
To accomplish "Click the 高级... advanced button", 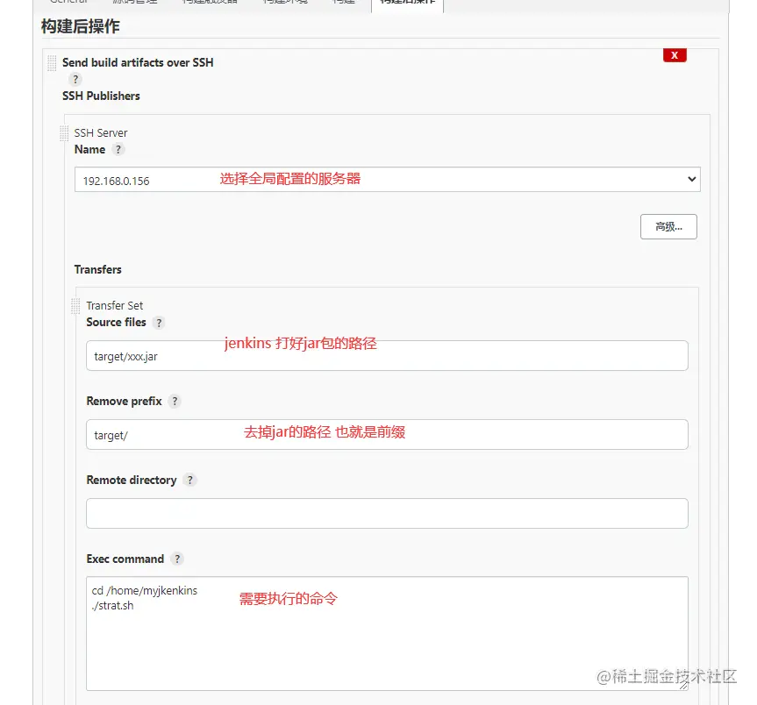I will click(668, 226).
